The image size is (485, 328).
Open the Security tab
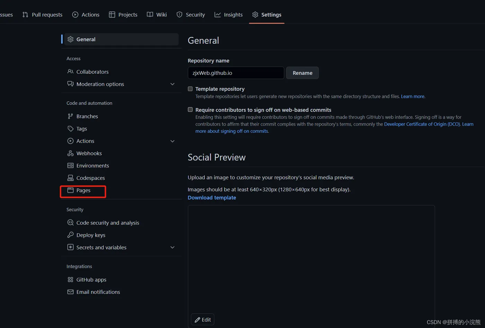pyautogui.click(x=191, y=15)
